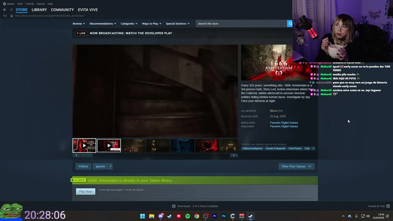The image size is (393, 221).
Task: Open the Cats tag
Action: click(x=307, y=149)
